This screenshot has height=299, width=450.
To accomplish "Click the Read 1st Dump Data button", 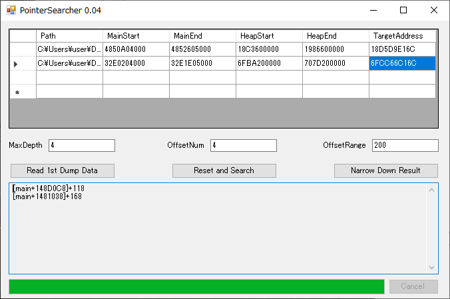I will click(63, 170).
